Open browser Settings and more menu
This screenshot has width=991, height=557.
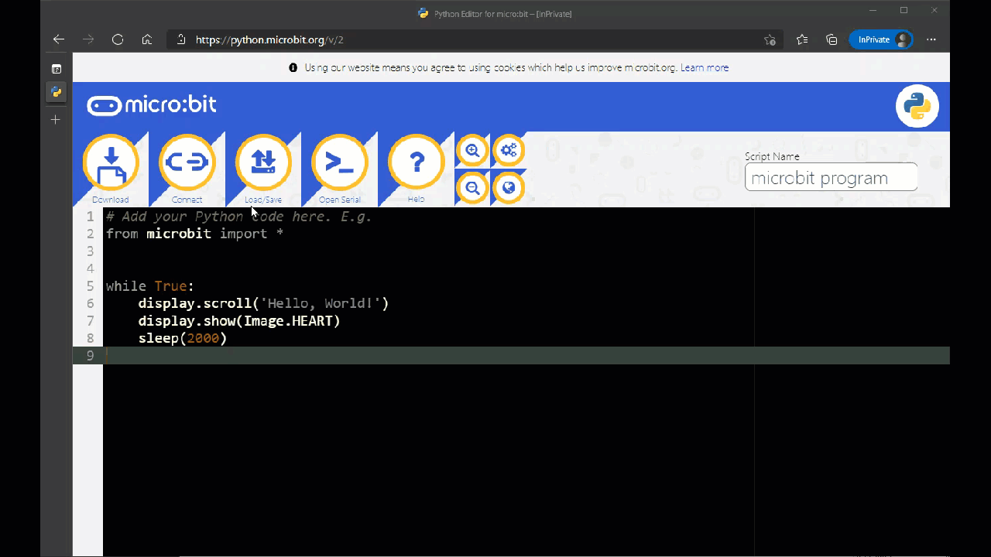tap(931, 39)
